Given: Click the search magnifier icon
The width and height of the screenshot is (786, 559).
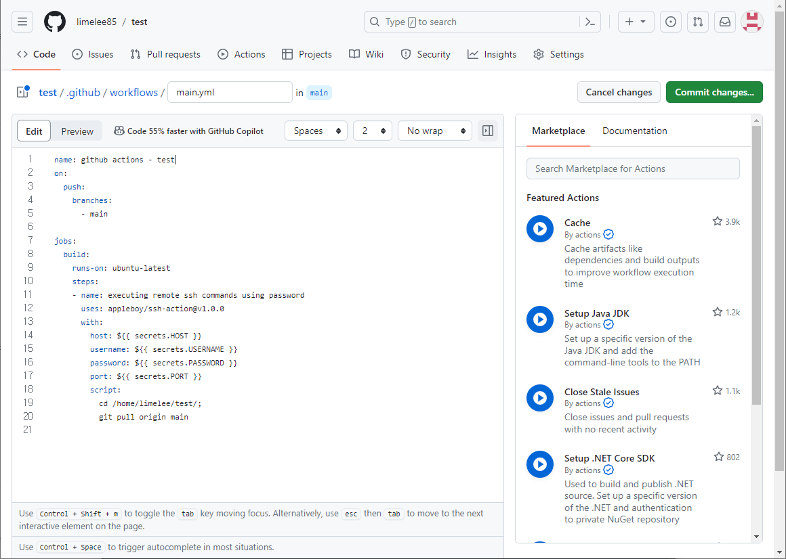Looking at the screenshot, I should 375,22.
